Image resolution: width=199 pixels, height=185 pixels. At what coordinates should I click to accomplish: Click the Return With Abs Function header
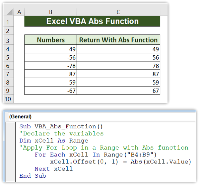click(x=118, y=40)
